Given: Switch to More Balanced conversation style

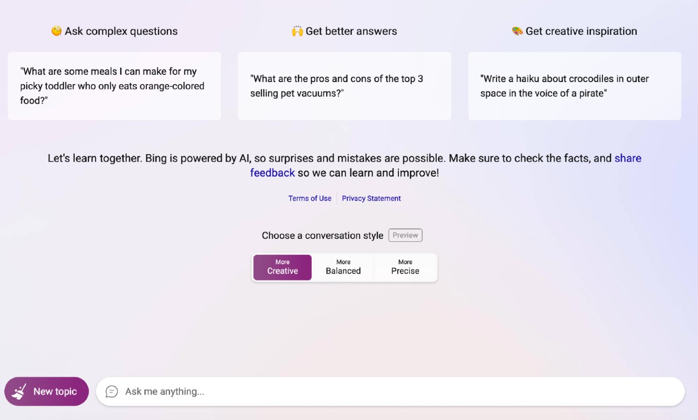Looking at the screenshot, I should coord(343,267).
